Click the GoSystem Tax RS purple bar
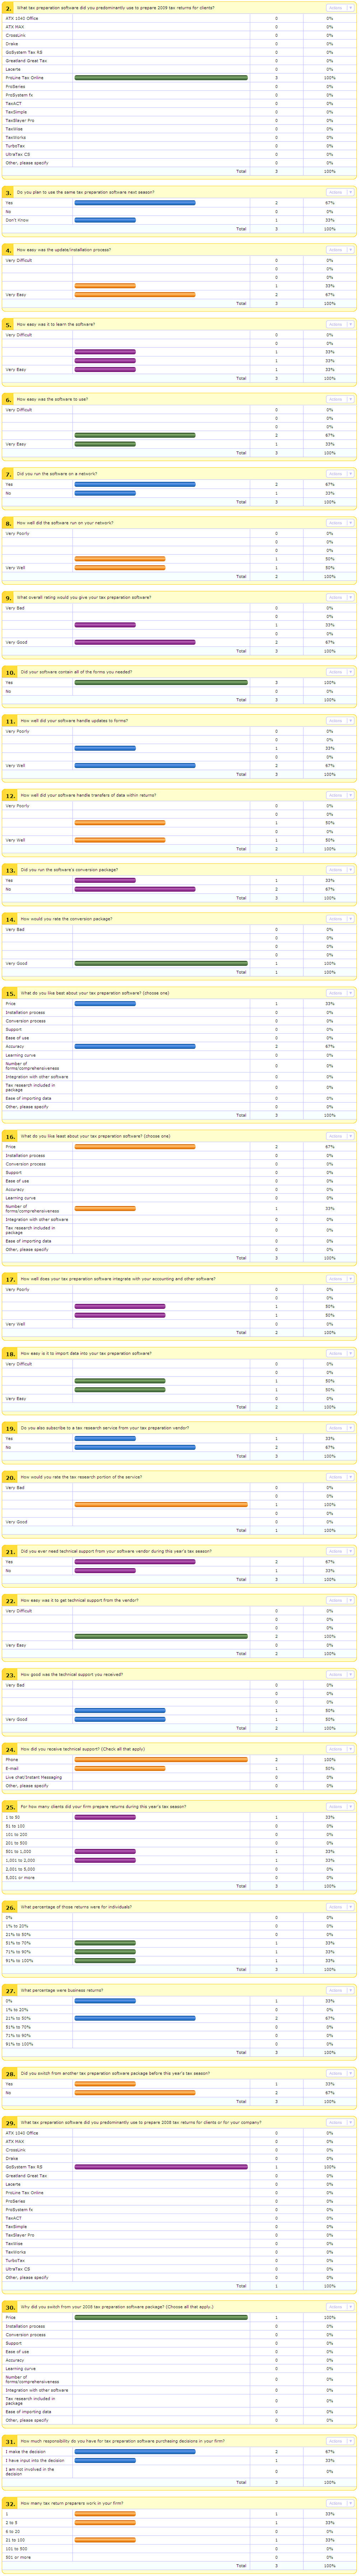 (x=161, y=2167)
